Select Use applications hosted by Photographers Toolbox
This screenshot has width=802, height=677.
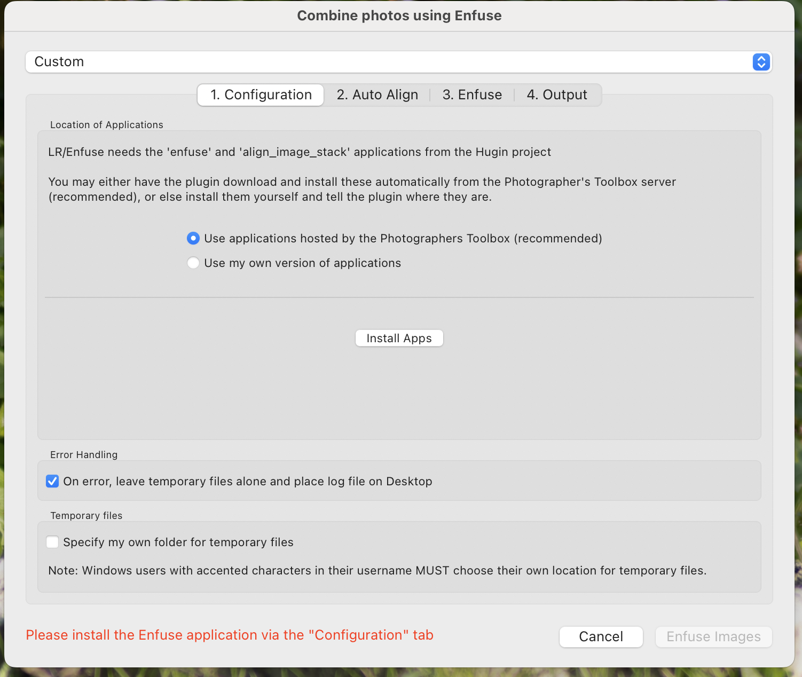(x=193, y=239)
